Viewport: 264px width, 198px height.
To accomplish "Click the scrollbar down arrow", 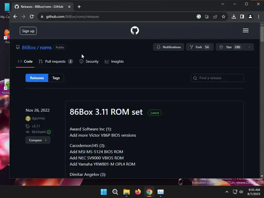I will click(262, 176).
